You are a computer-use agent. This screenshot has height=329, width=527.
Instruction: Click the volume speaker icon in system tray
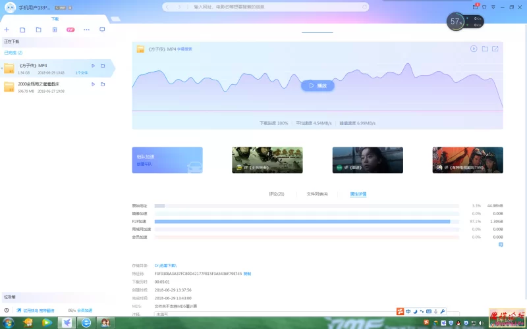481,323
